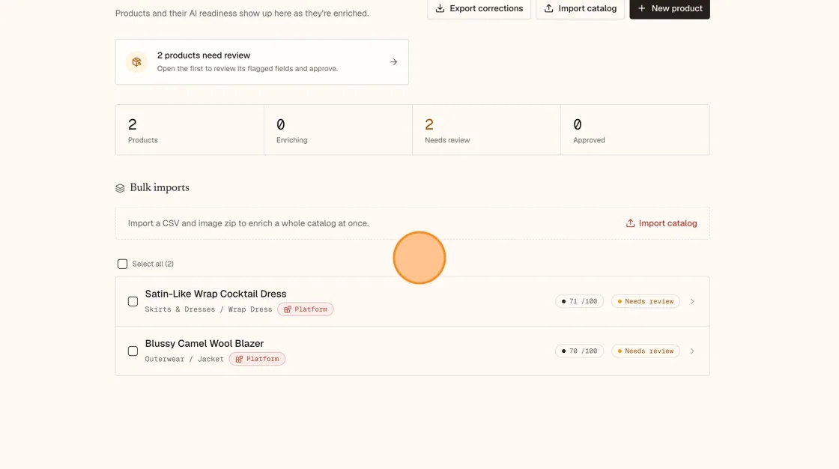
Task: Click the 'Skirts & Dresses / Wrap Dress' category text
Action: (x=209, y=309)
